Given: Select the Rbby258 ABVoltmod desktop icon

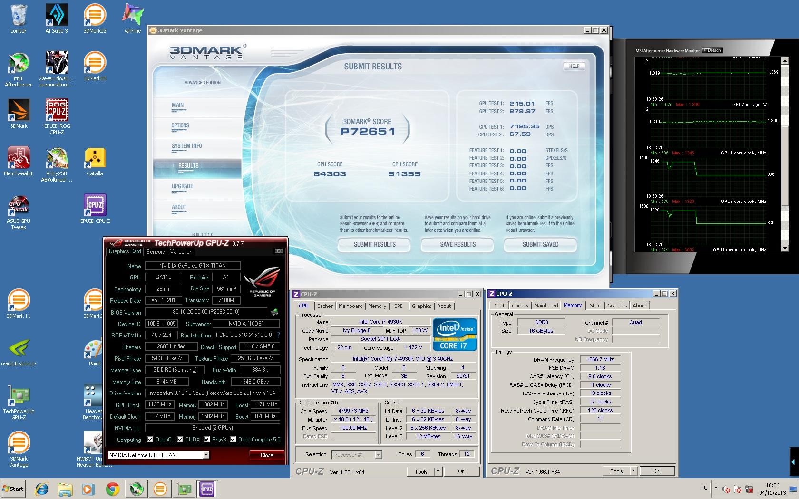Looking at the screenshot, I should (57, 164).
